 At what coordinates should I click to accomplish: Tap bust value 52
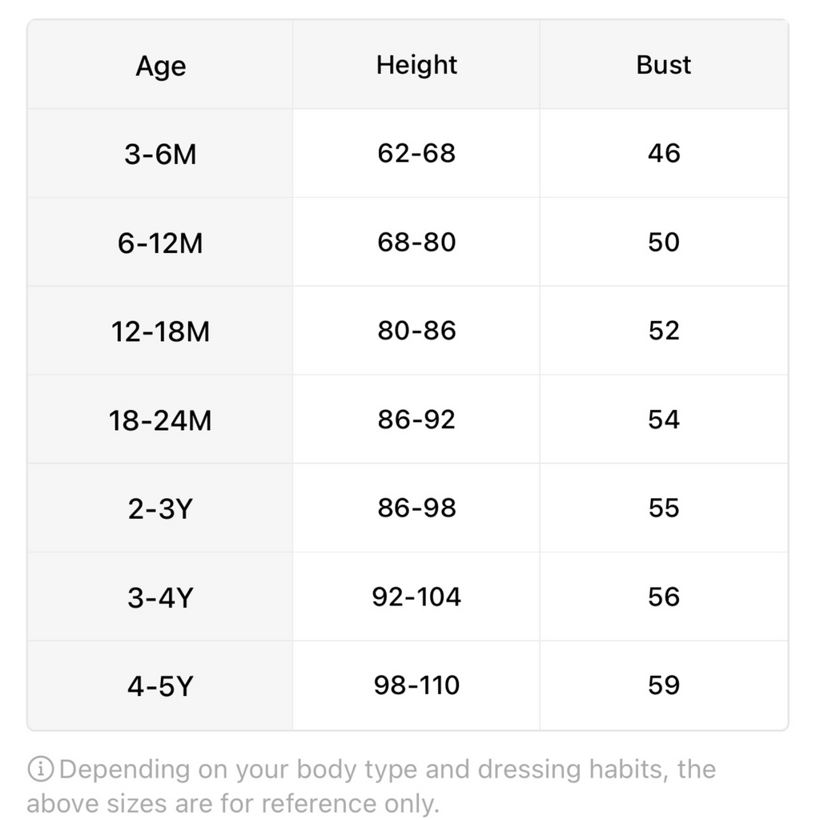[x=663, y=331]
